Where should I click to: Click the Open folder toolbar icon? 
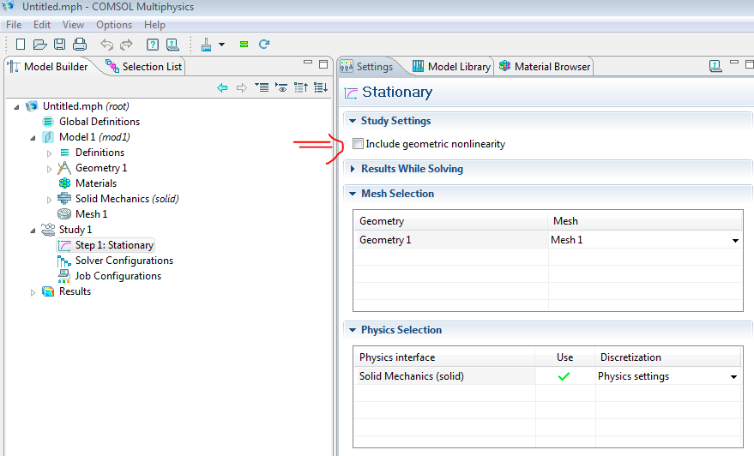pyautogui.click(x=40, y=45)
